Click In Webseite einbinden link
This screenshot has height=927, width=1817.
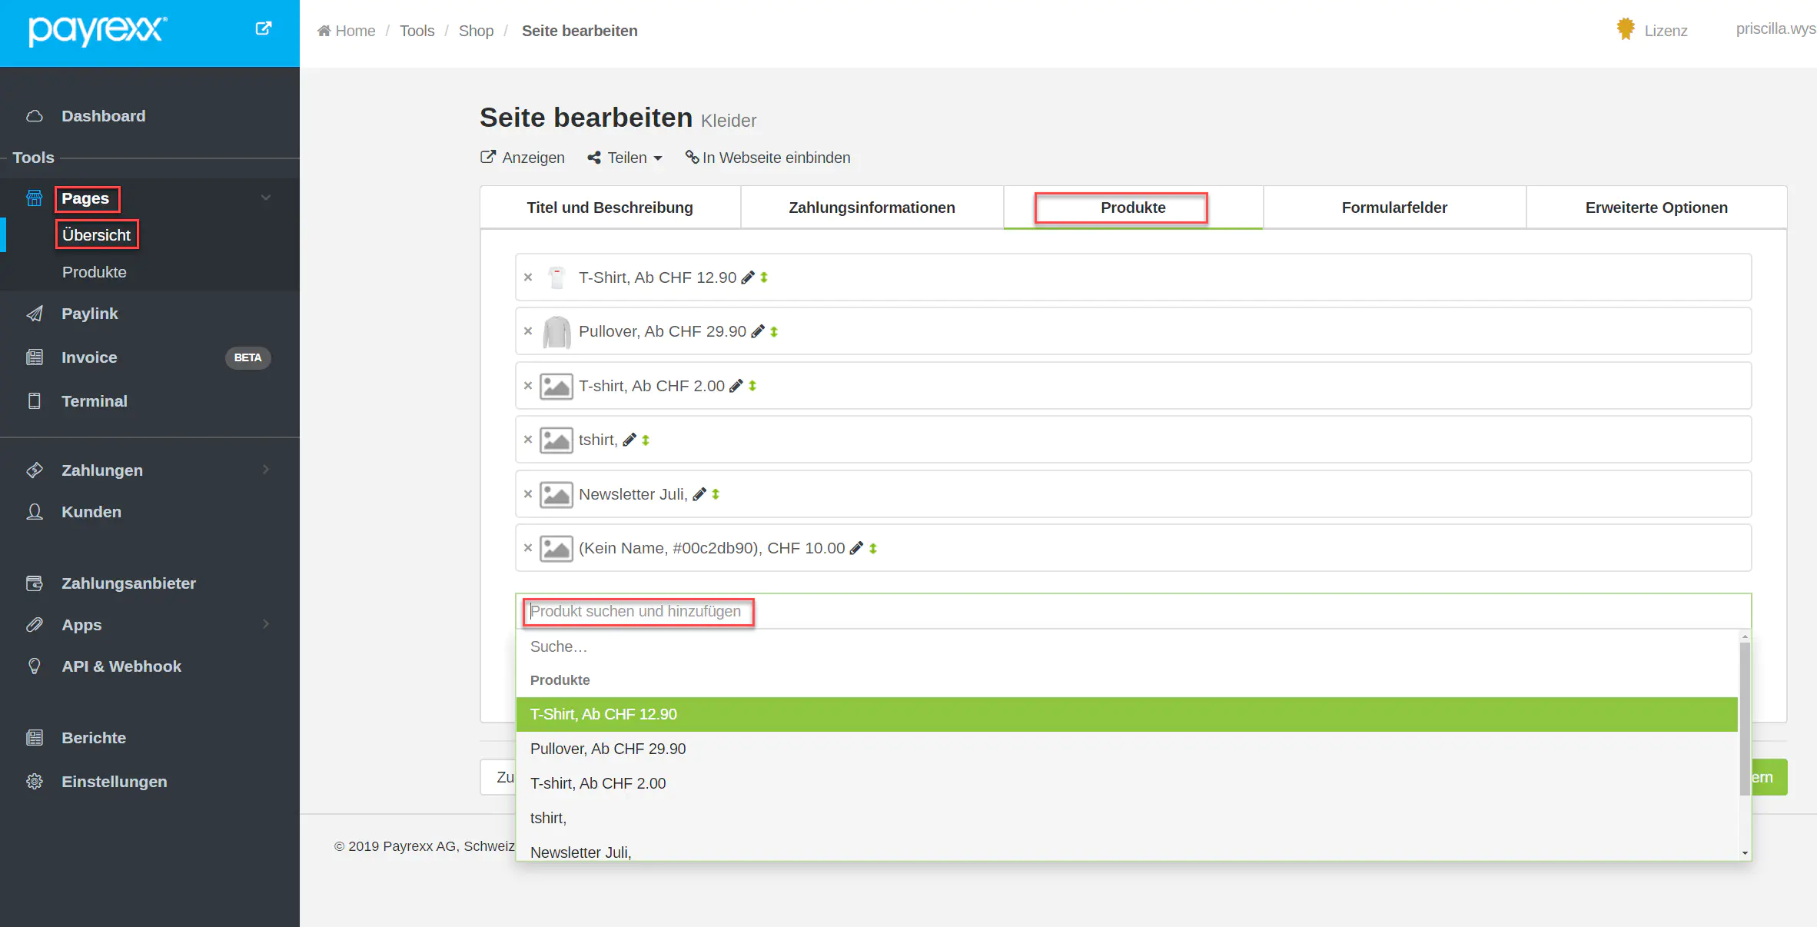[x=768, y=158]
